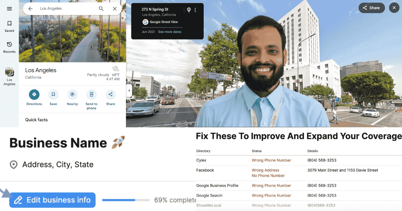This screenshot has width=402, height=211.
Task: Collapse the side panel with arrow handle
Action: point(129,90)
